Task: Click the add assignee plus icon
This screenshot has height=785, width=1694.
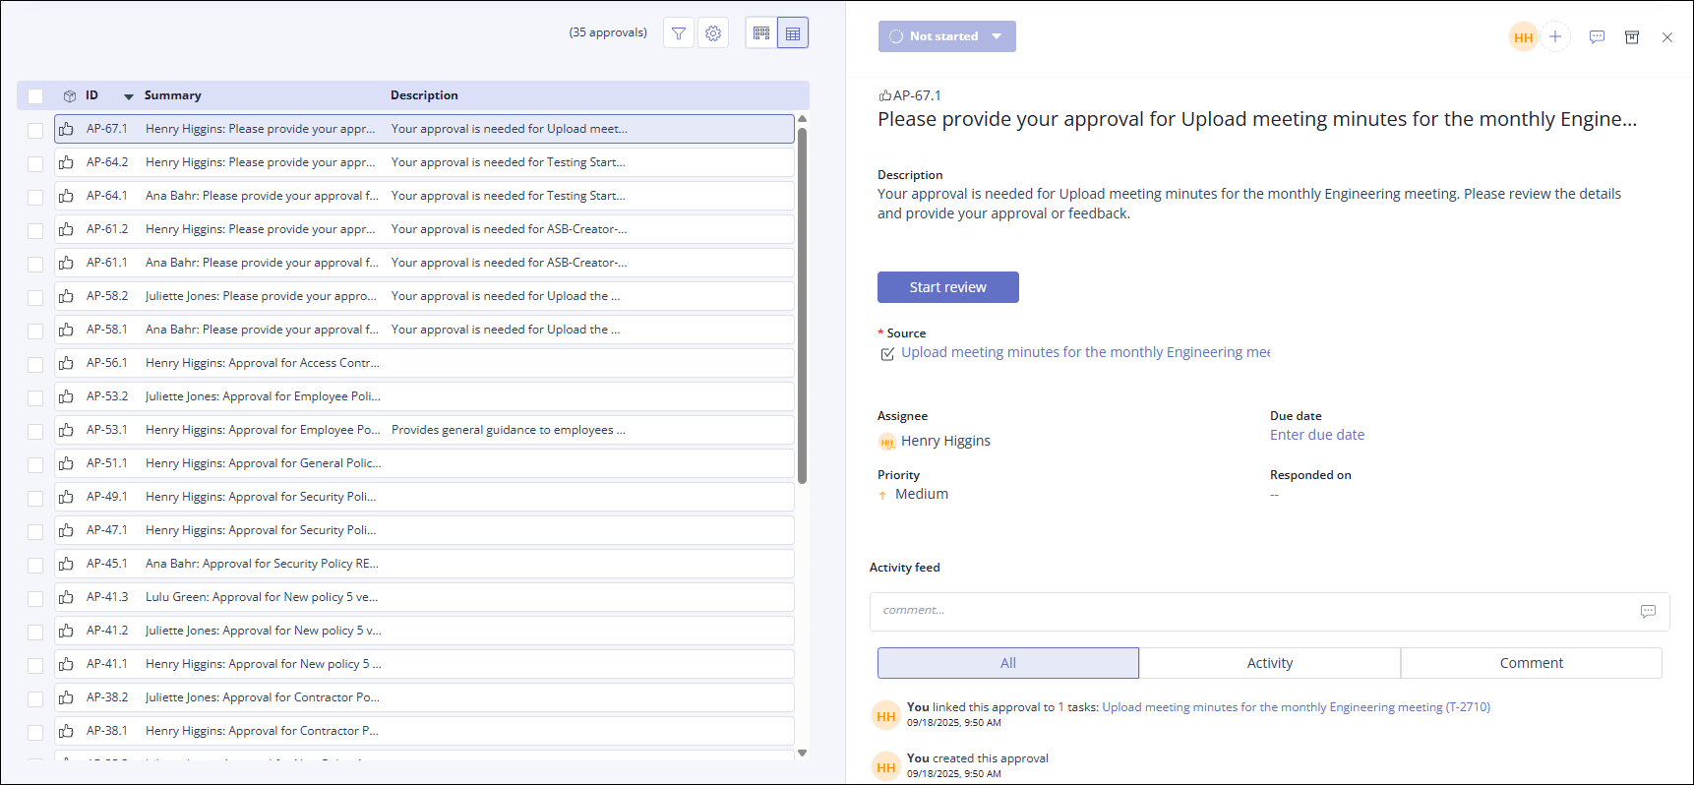Action: [x=1555, y=37]
